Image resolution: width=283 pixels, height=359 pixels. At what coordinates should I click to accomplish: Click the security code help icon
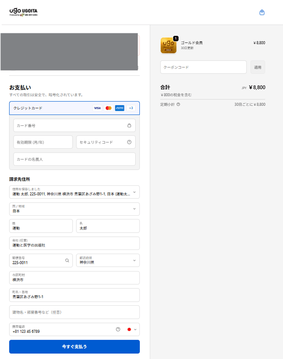pyautogui.click(x=129, y=142)
